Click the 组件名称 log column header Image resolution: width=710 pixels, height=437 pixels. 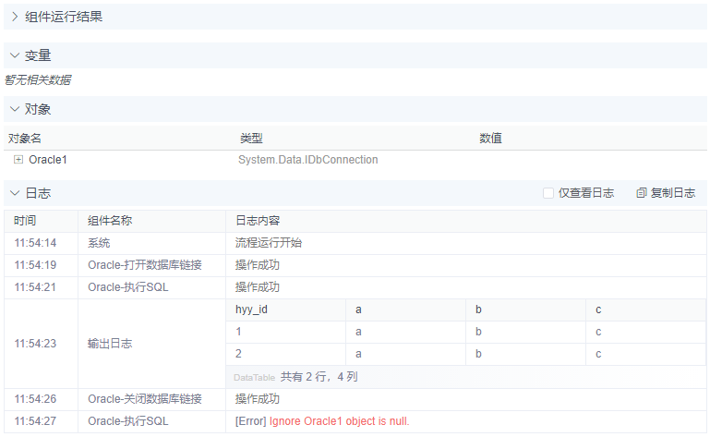[110, 221]
